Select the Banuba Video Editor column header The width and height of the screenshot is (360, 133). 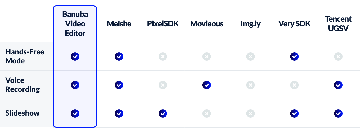(75, 24)
